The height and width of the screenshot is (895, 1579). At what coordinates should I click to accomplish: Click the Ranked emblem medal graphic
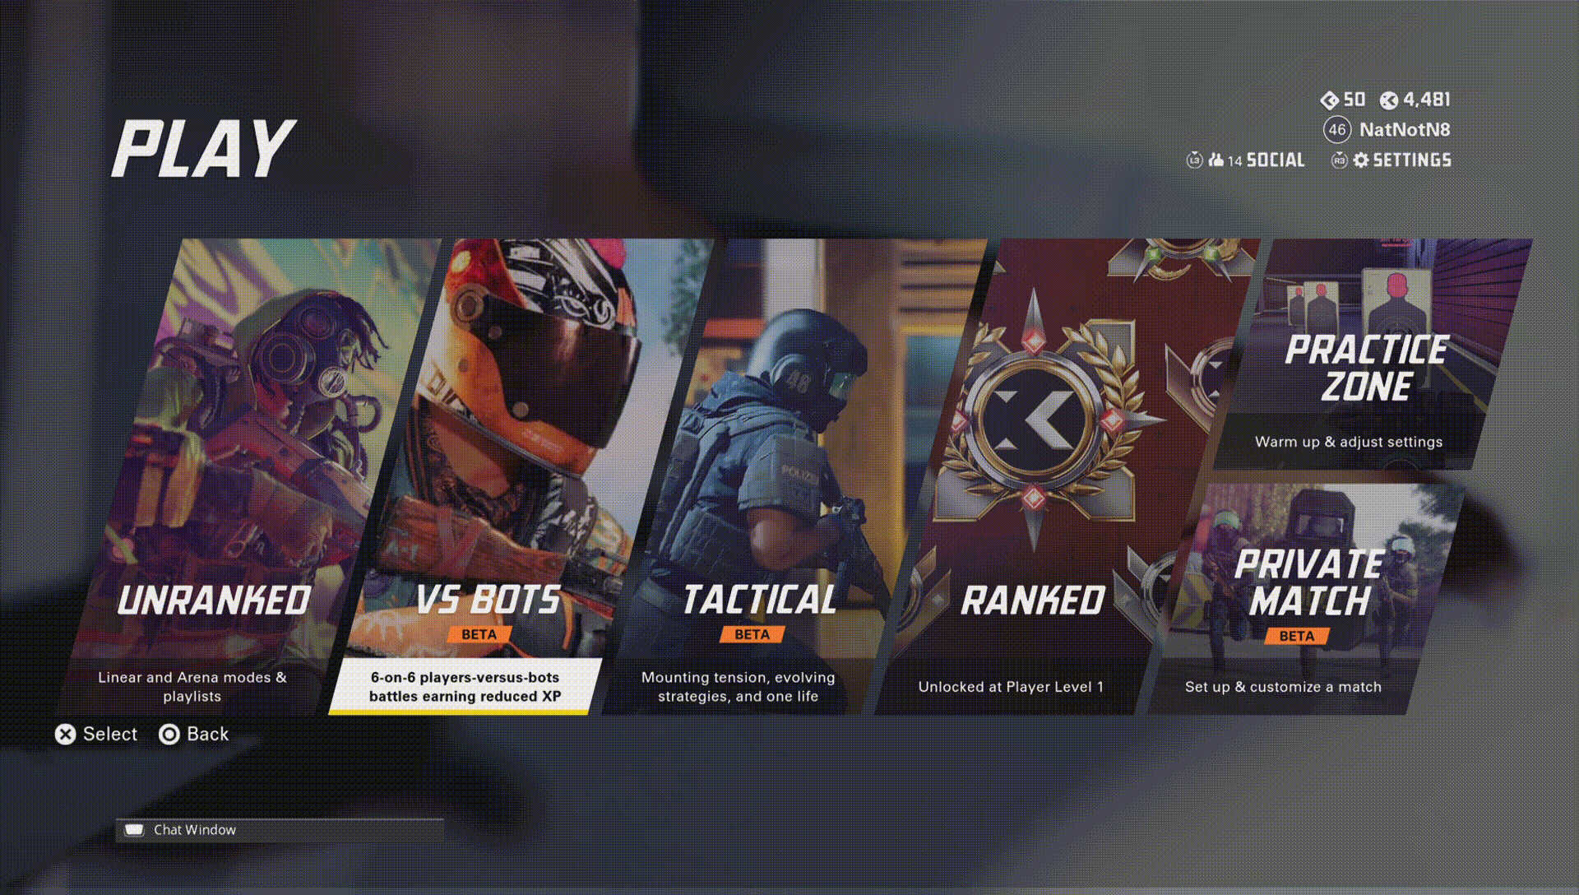click(1034, 420)
